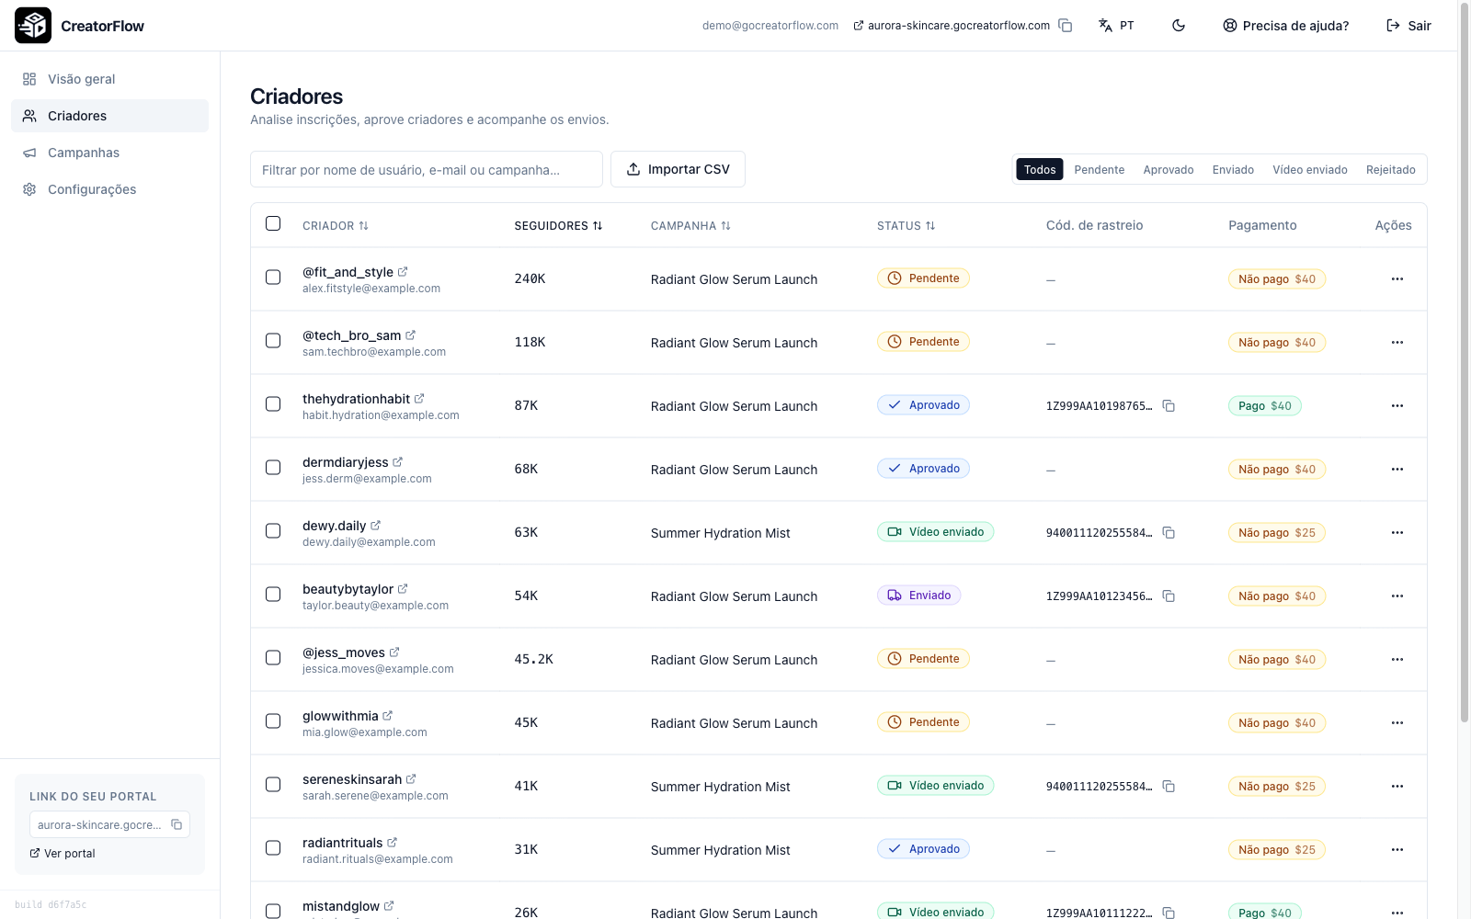The image size is (1471, 919).
Task: Select the checkbox for dewy.daily
Action: pyautogui.click(x=273, y=531)
